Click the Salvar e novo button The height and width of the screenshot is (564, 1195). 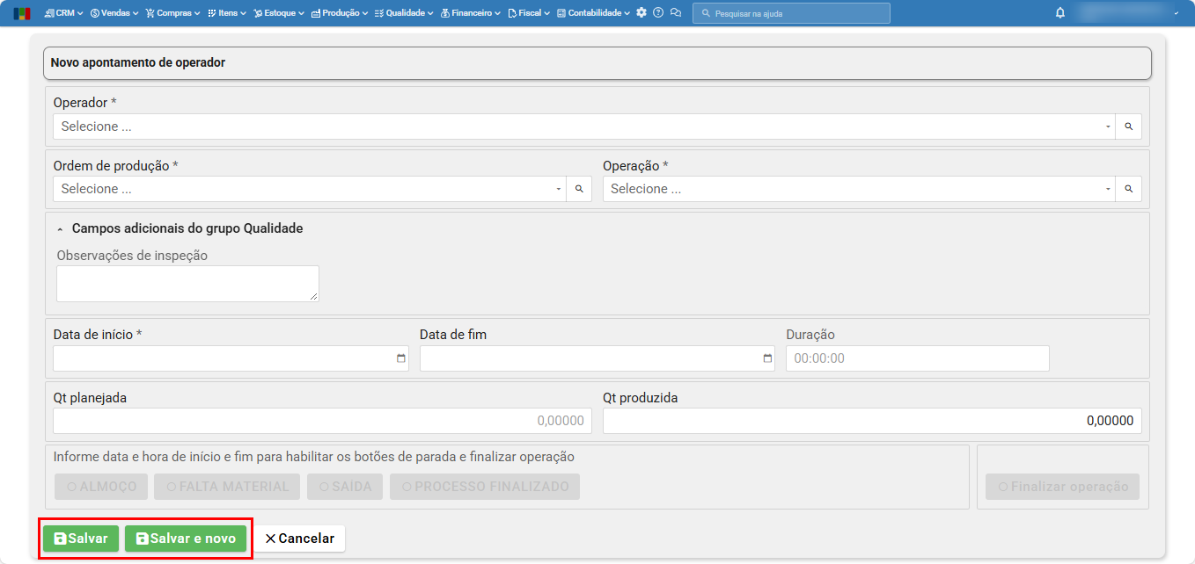coord(186,539)
